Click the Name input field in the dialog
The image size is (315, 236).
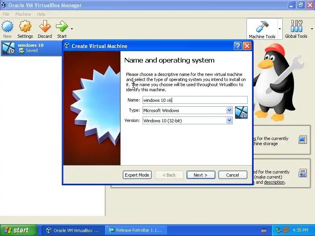[195, 100]
